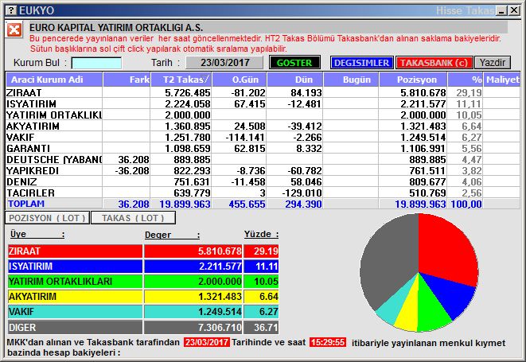The height and width of the screenshot is (362, 526).
Task: Sort by O.Gün column header
Action: 240,80
